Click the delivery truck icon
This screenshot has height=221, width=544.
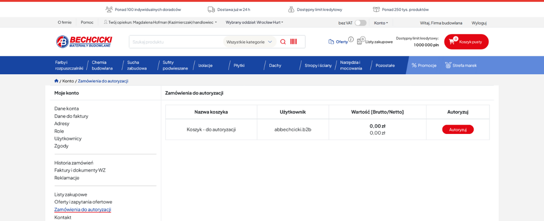pyautogui.click(x=211, y=9)
